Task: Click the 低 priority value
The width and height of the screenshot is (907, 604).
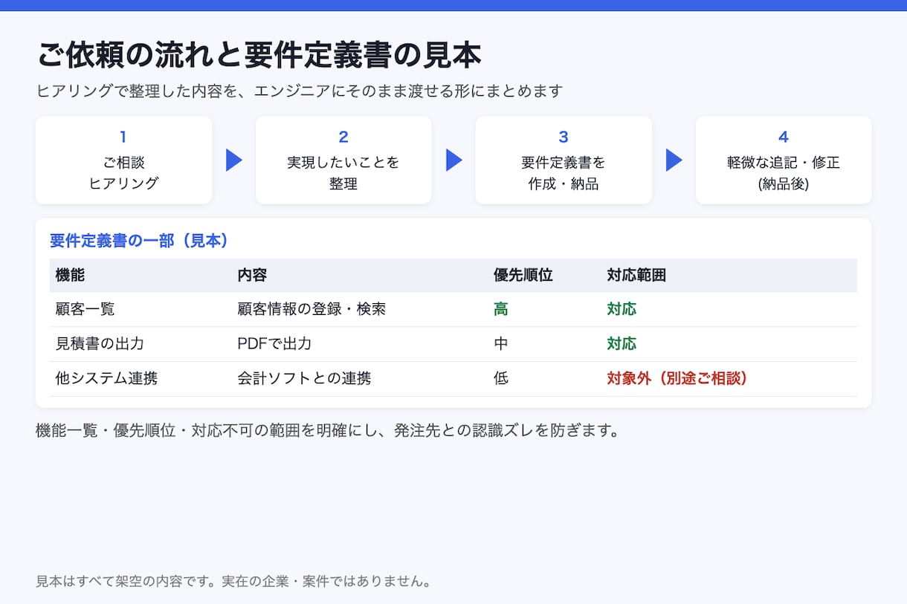Action: point(501,378)
